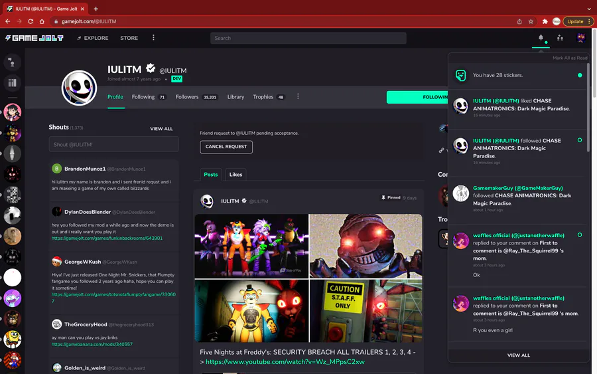Open the SpongeBob community in the sidebar
Viewport: 597px width, 374px height.
[x=12, y=339]
